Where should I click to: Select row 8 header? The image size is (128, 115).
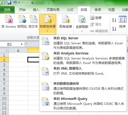[4, 89]
